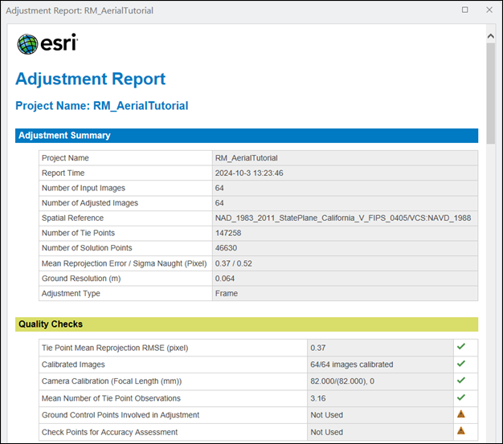The height and width of the screenshot is (444, 503).
Task: Click checkmark for Mean Number of Tie Point Observations
Action: tap(461, 397)
